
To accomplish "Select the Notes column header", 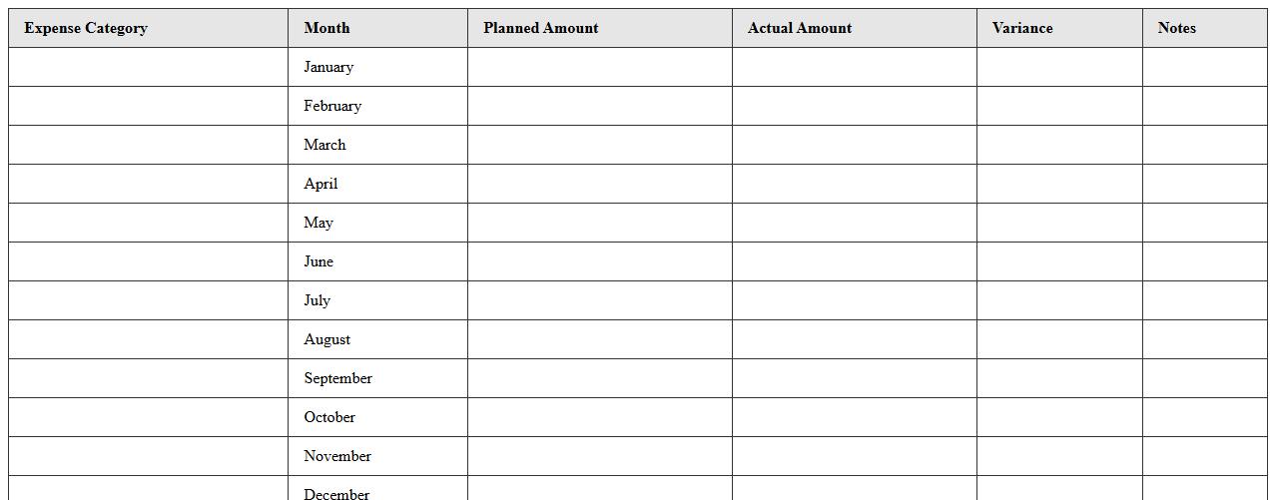I will (x=1204, y=28).
